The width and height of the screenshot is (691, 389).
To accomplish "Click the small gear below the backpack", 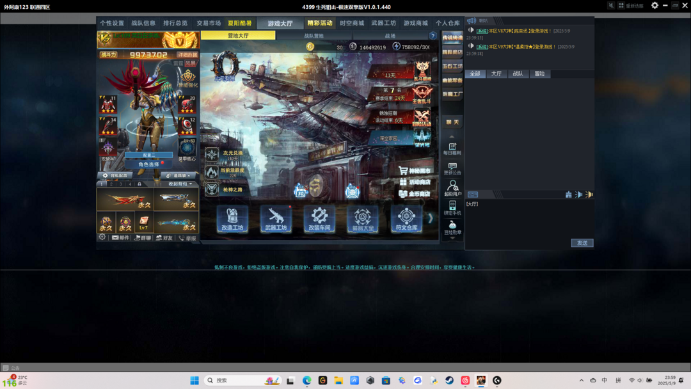I will click(102, 237).
